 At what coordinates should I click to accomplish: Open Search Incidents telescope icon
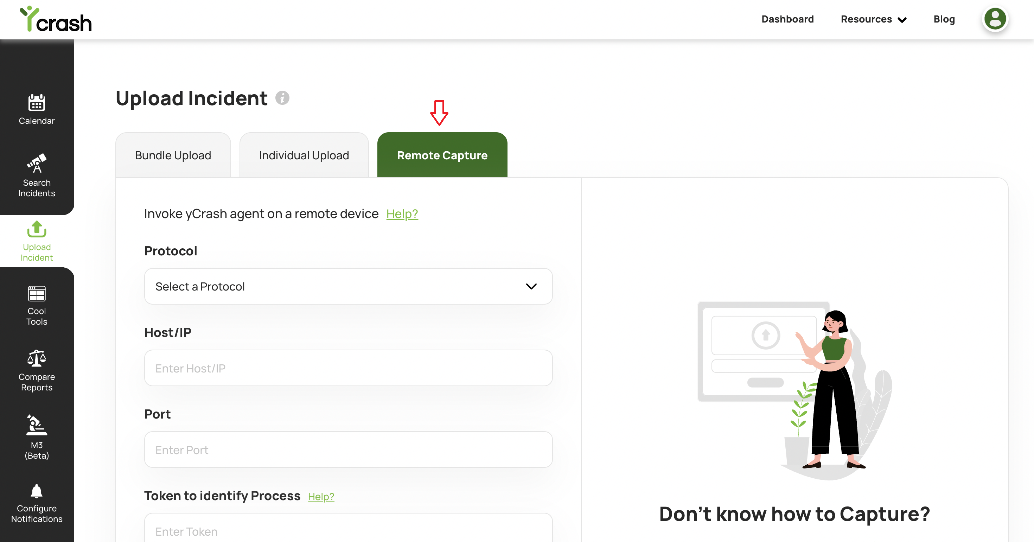pyautogui.click(x=37, y=163)
